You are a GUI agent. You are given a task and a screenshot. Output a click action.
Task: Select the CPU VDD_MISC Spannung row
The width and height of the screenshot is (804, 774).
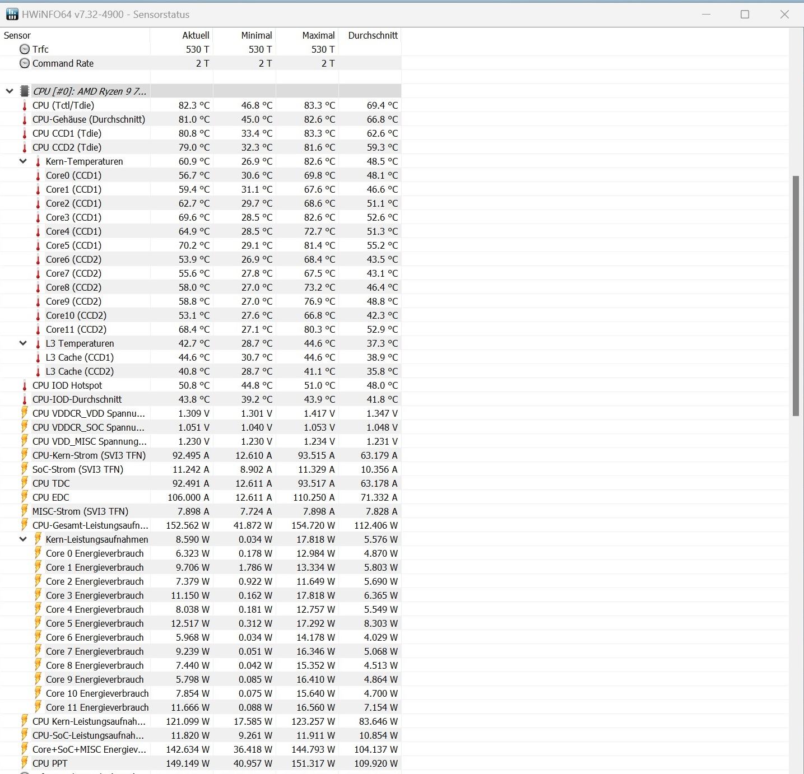tap(201, 441)
